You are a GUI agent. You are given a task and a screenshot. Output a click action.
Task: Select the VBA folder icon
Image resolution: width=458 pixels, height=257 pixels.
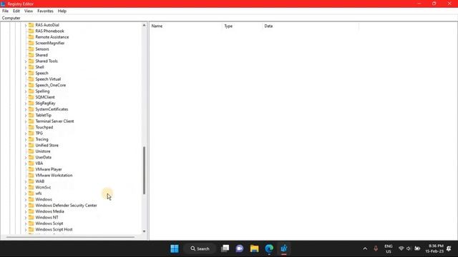31,163
